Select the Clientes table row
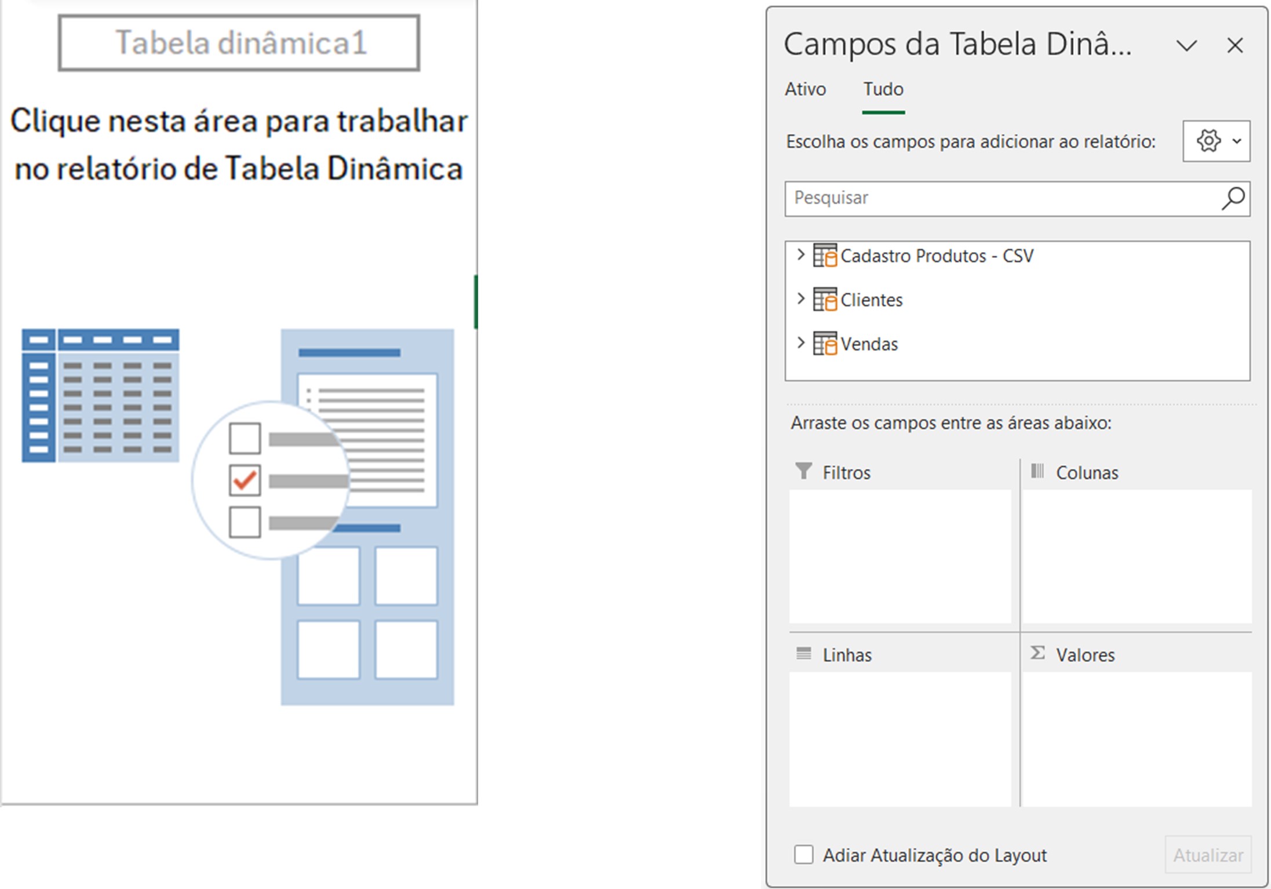 tap(1018, 300)
